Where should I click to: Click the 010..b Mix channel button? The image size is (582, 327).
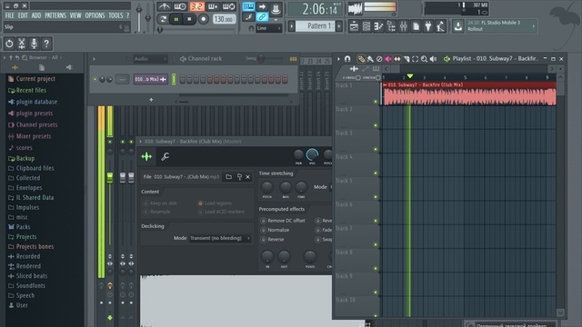click(150, 79)
